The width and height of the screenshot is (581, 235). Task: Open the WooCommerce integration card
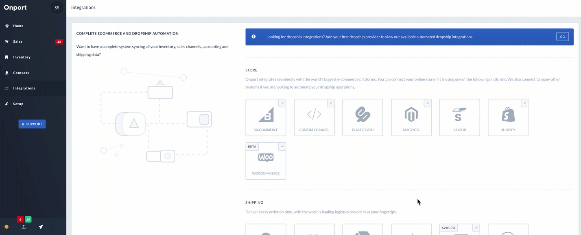[266, 161]
